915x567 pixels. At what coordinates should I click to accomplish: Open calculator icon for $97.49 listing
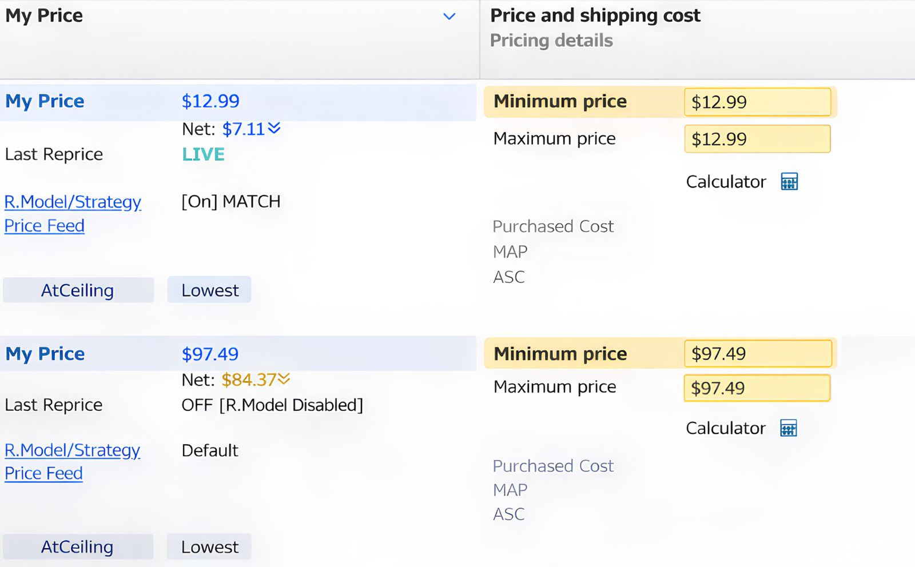click(789, 428)
